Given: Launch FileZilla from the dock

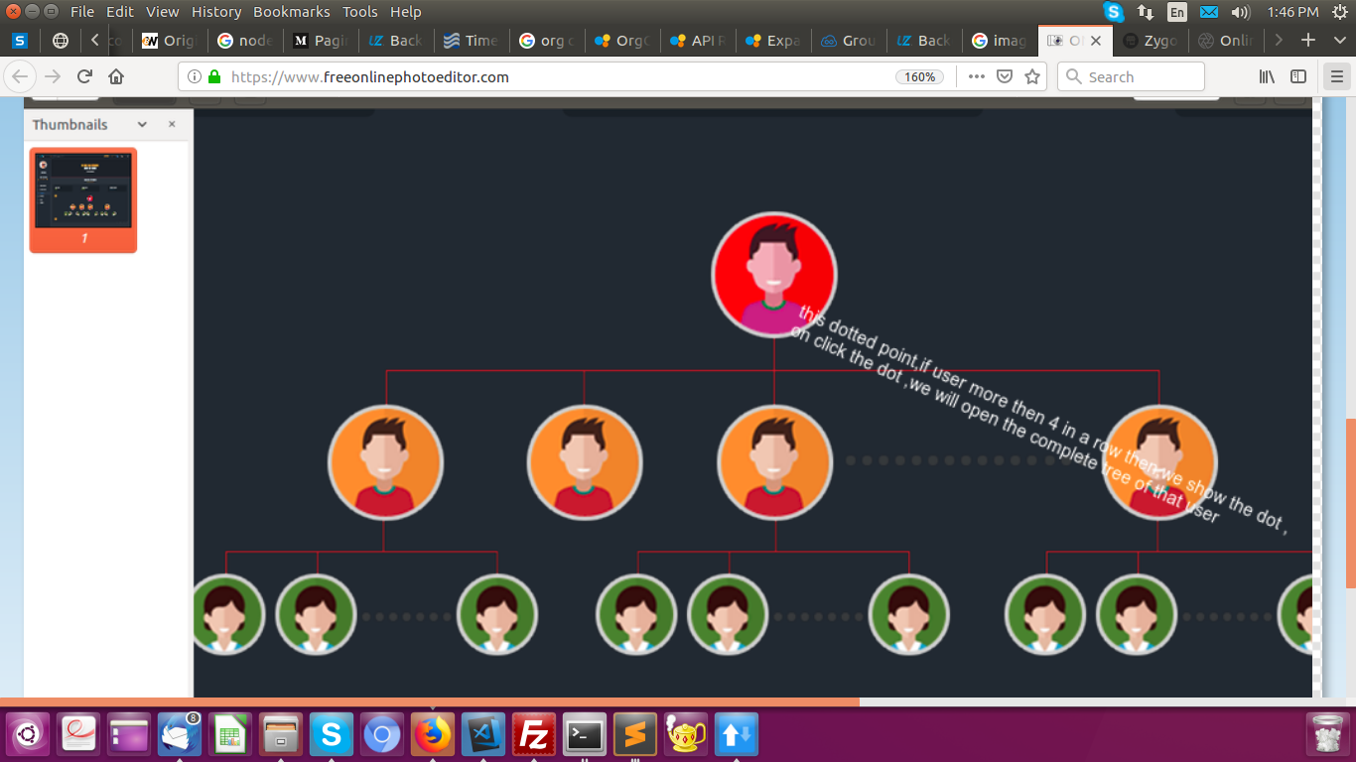Looking at the screenshot, I should [533, 734].
